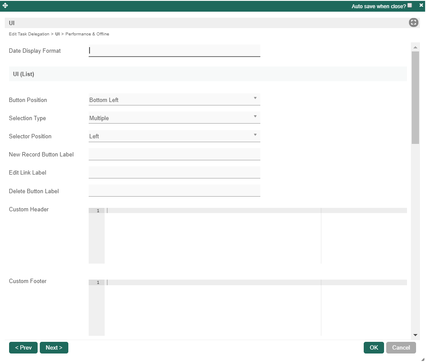
Task: Open the Button Position dropdown
Action: coord(174,100)
